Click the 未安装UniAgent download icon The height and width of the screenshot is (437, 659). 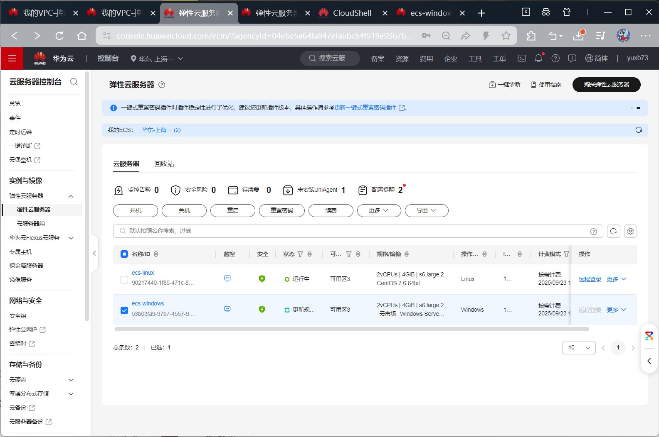click(288, 190)
